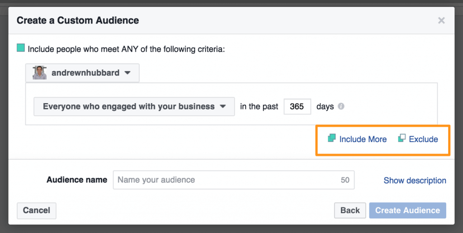463x233 pixels.
Task: Click the info icon next to days
Action: (x=341, y=107)
